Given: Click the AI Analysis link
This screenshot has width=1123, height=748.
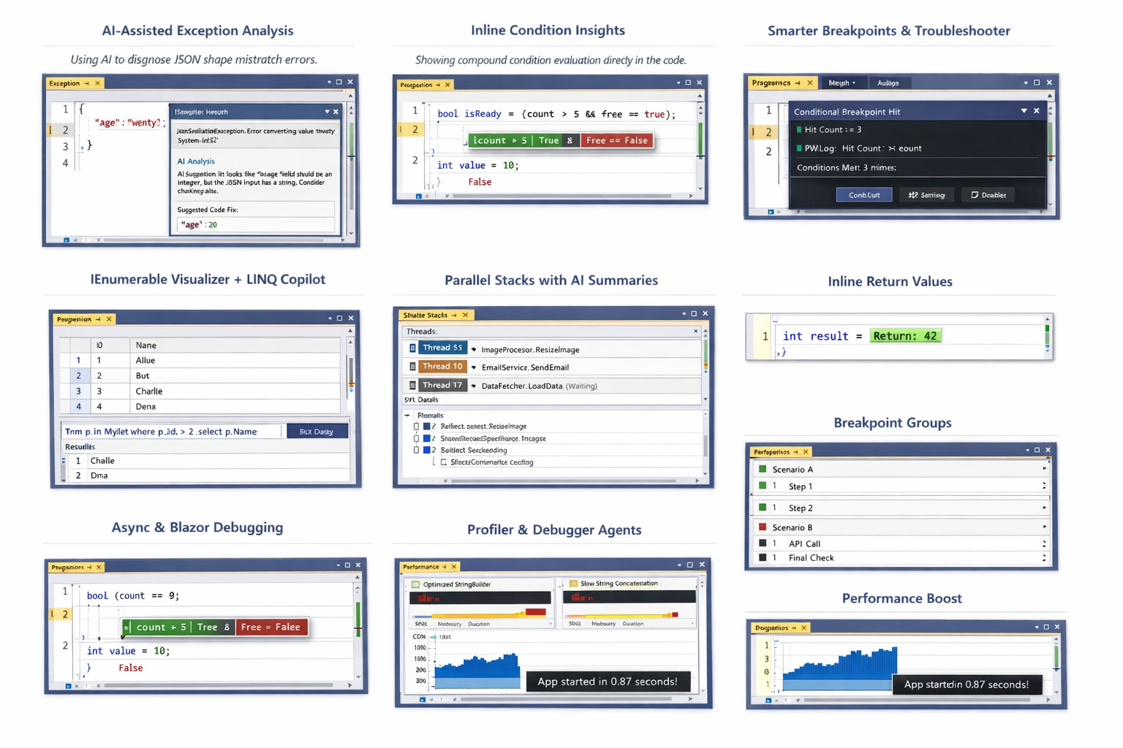Looking at the screenshot, I should coord(196,161).
